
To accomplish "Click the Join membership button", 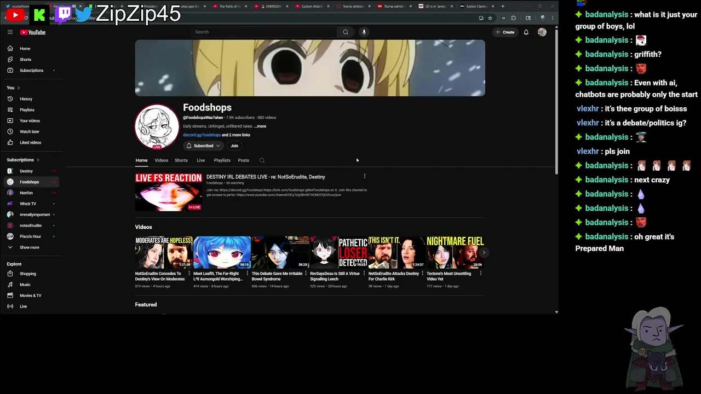I will pos(234,146).
